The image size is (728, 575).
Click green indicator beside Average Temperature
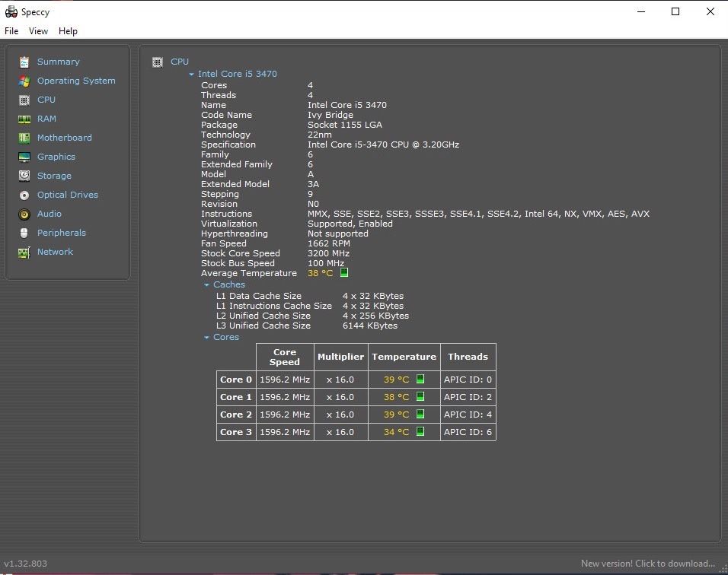[344, 272]
